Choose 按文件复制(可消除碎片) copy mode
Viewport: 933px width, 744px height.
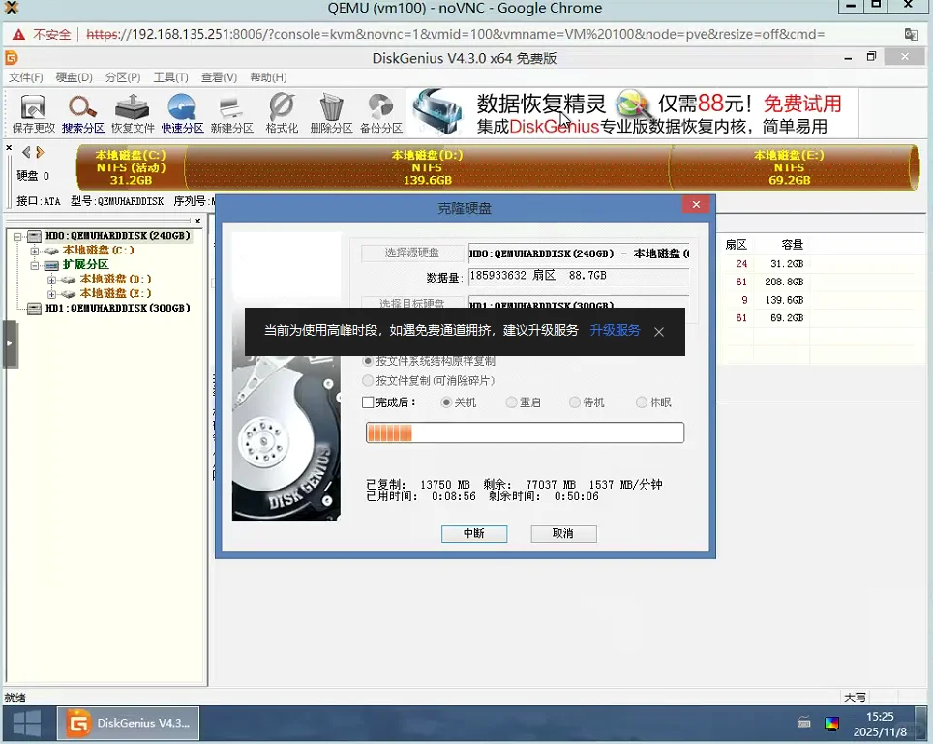[x=369, y=379]
